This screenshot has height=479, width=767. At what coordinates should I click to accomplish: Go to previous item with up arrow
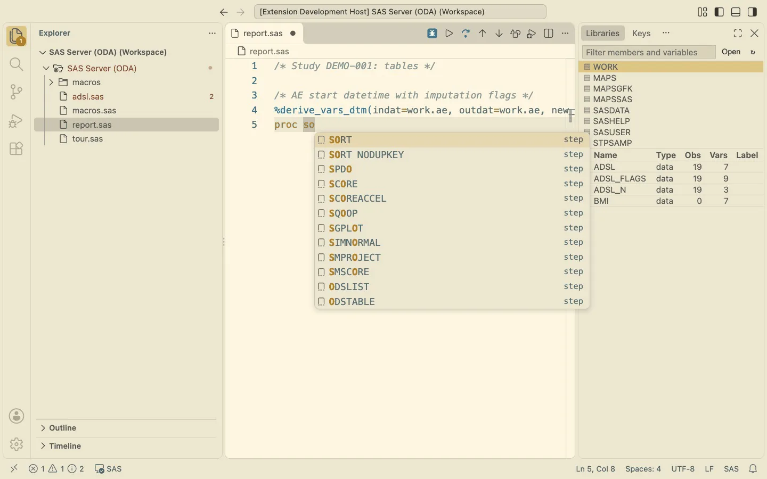pyautogui.click(x=483, y=34)
